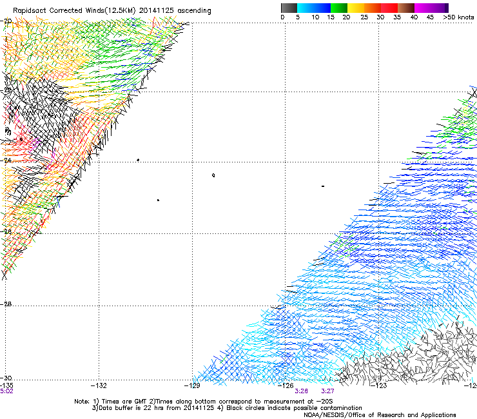Click the NOAA/NESDIS credit text
This screenshot has height=419, width=477.
click(x=380, y=415)
